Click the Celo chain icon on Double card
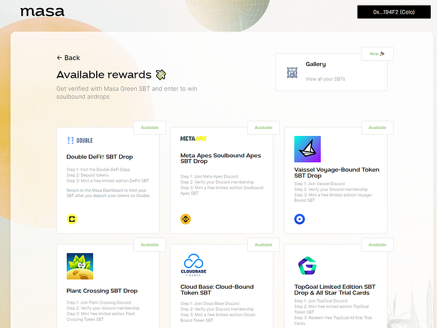Viewport: 437px width, 328px height. point(72,219)
